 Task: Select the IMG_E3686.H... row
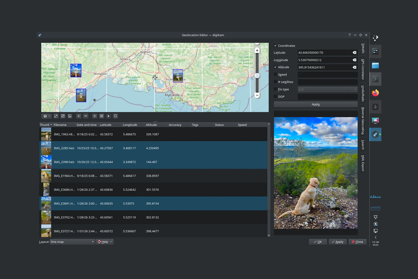(153, 190)
